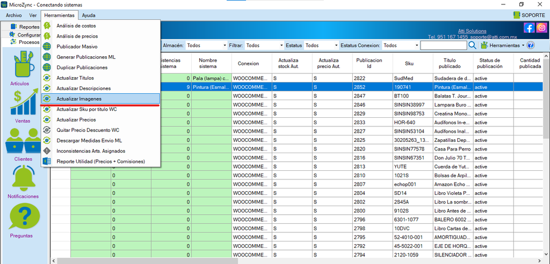This screenshot has width=550, height=264.
Task: Select the Casa Para Perro title cell
Action: point(453,149)
